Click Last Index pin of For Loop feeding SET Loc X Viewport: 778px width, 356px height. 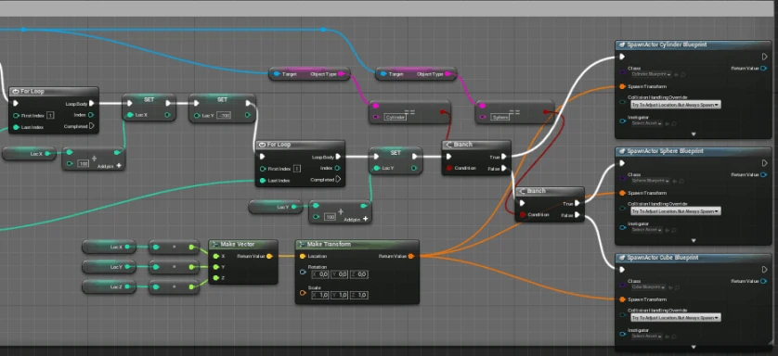coord(17,127)
